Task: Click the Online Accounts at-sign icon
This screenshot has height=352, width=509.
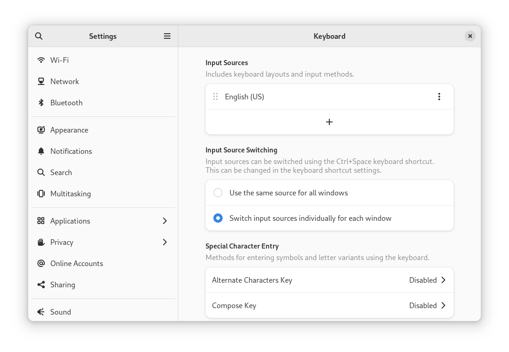Action: pyautogui.click(x=41, y=263)
